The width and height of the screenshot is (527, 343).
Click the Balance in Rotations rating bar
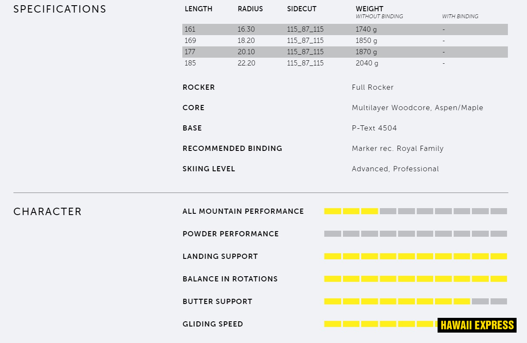415,279
